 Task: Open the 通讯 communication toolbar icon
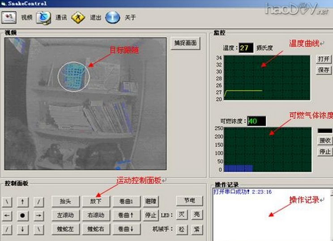[x=43, y=17]
